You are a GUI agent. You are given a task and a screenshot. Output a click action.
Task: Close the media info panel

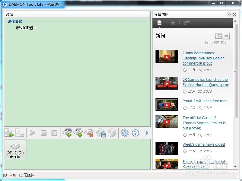coord(234,14)
